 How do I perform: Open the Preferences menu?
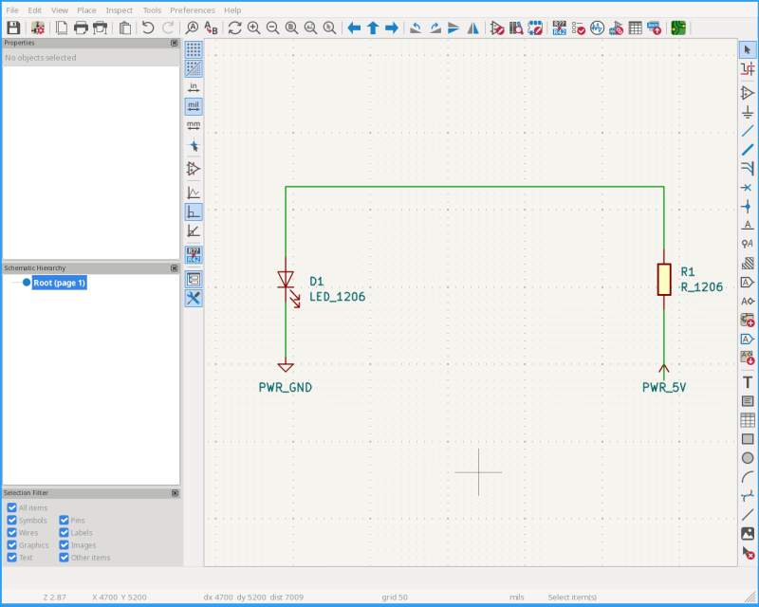tap(193, 9)
